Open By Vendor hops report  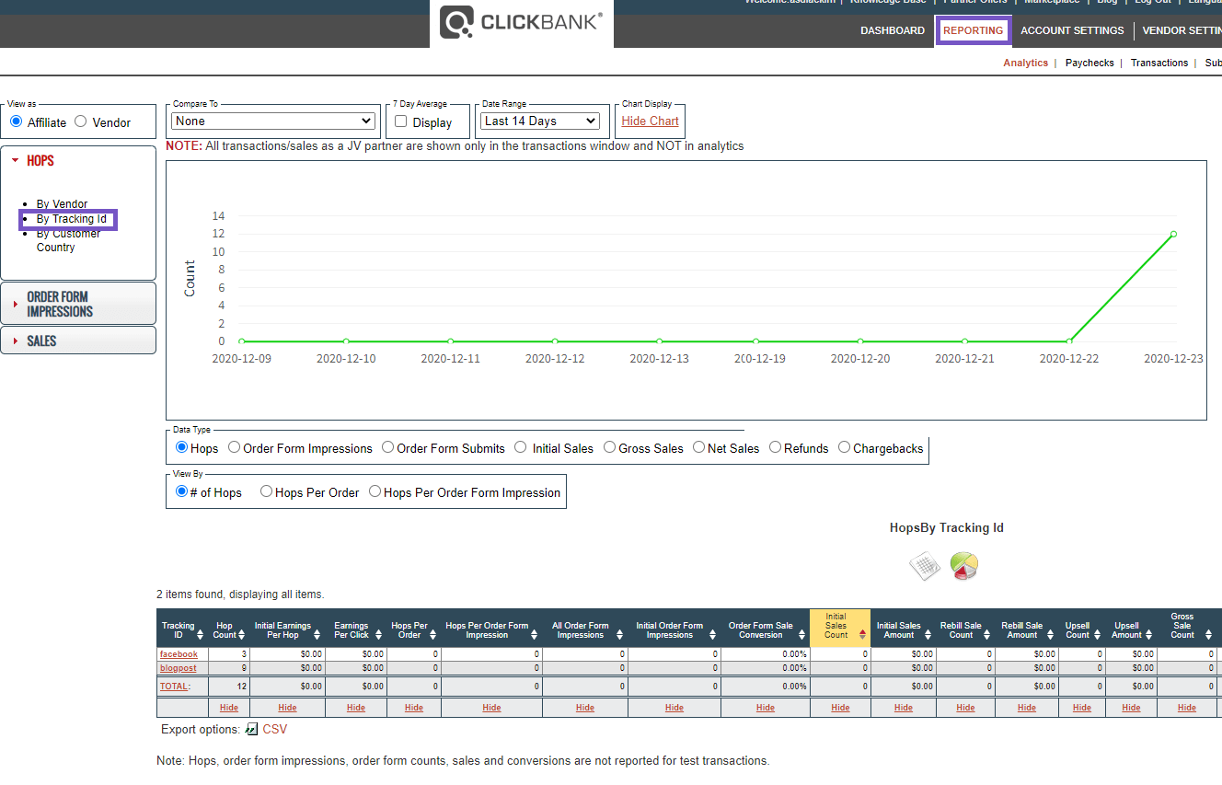tap(63, 204)
